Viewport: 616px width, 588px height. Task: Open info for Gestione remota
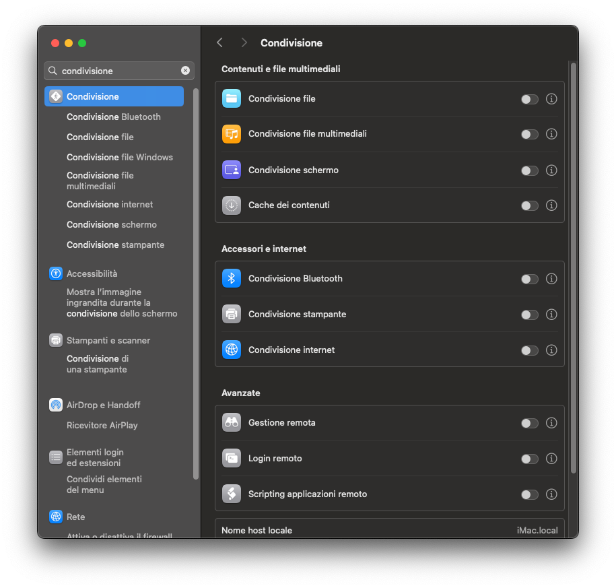coord(551,423)
